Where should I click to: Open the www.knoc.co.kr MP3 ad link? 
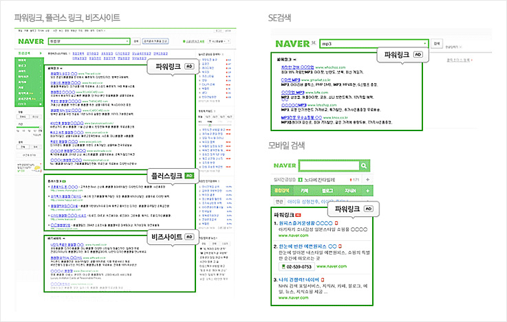pos(301,117)
